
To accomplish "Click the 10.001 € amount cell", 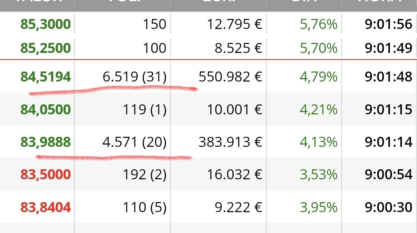I will 235,110.
